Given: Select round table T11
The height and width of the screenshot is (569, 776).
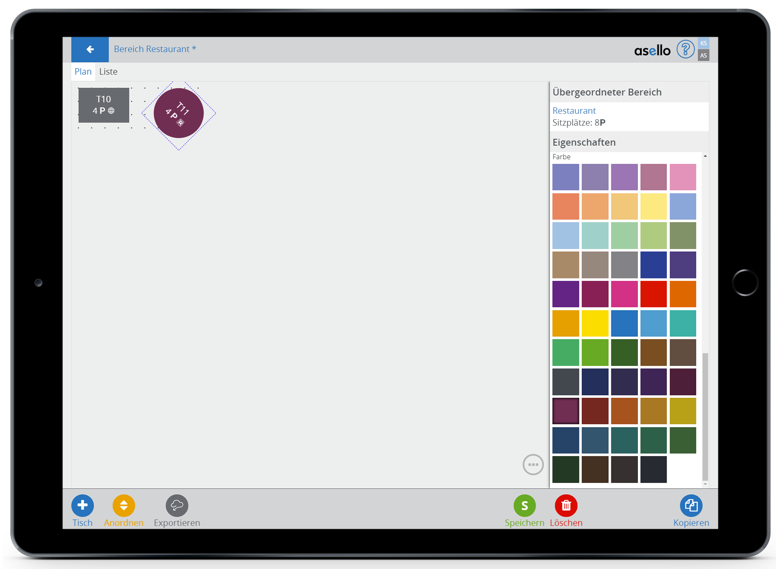Looking at the screenshot, I should (178, 113).
